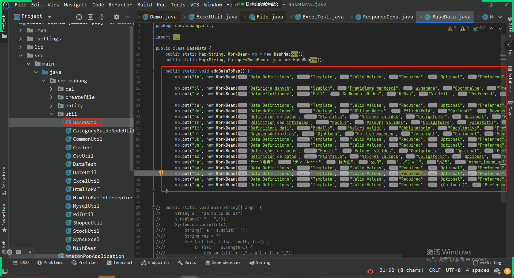Expand the folded import block

[x=153, y=37]
